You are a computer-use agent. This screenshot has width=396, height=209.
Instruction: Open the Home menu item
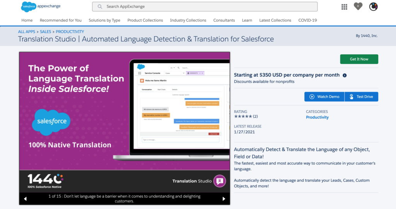coord(27,20)
